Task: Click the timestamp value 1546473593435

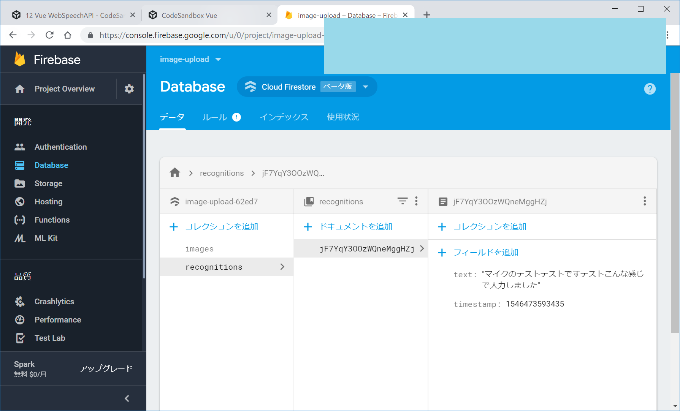Action: tap(535, 304)
